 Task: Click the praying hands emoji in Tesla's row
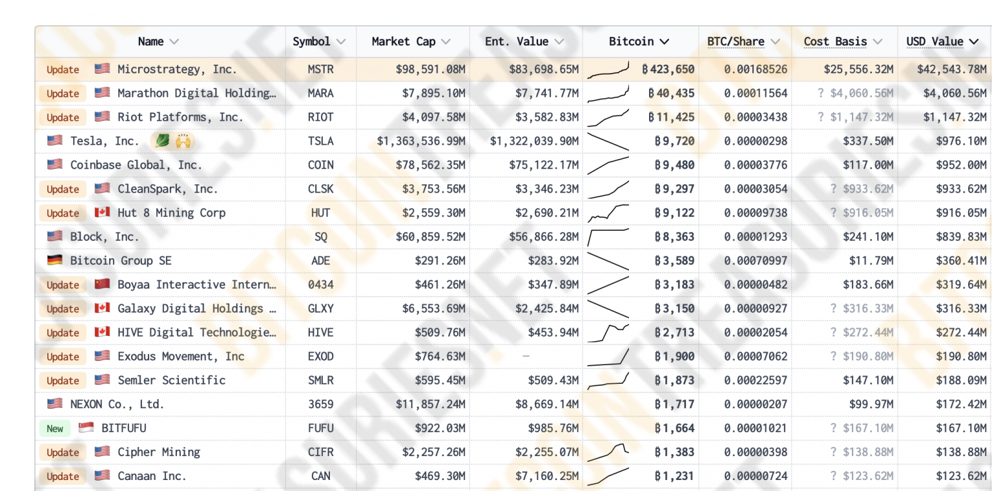point(183,140)
